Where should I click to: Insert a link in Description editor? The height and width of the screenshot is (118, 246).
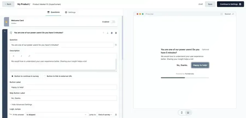(x=29, y=56)
